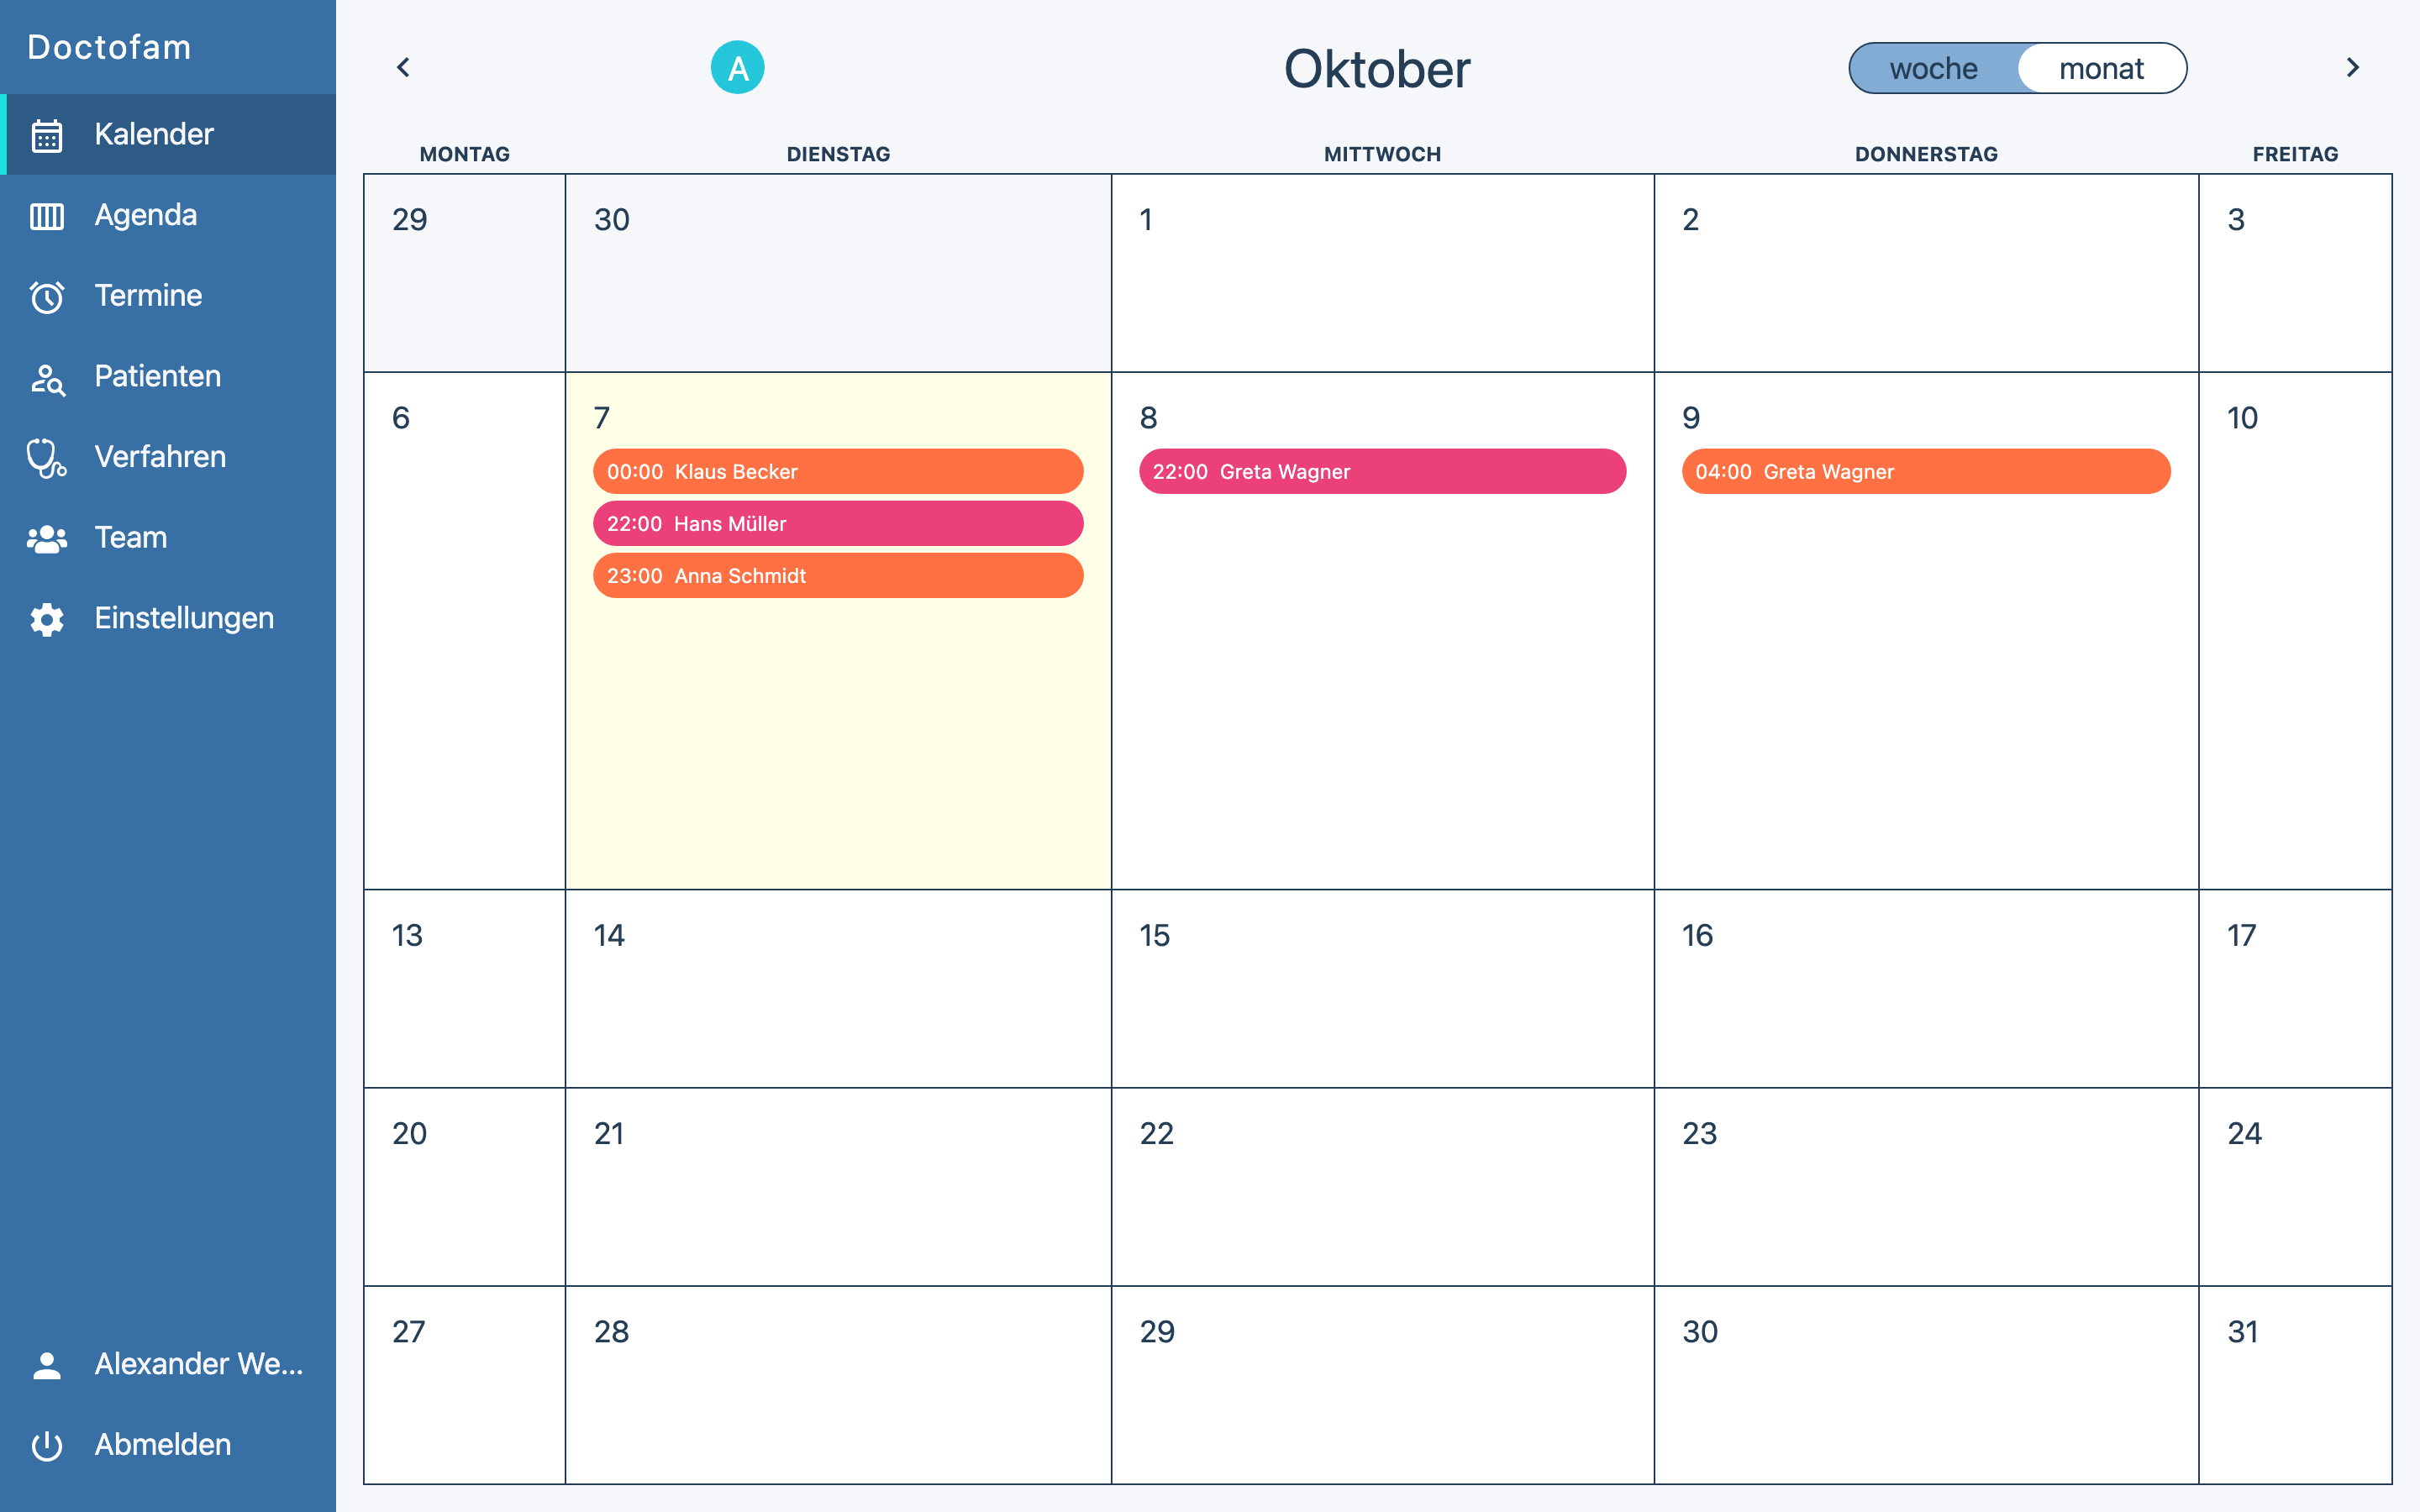Click the Abmelden power icon

coord(47,1445)
